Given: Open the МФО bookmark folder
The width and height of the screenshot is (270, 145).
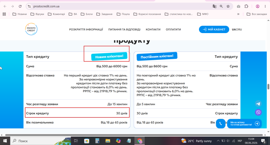Looking at the screenshot, I should (202, 14).
